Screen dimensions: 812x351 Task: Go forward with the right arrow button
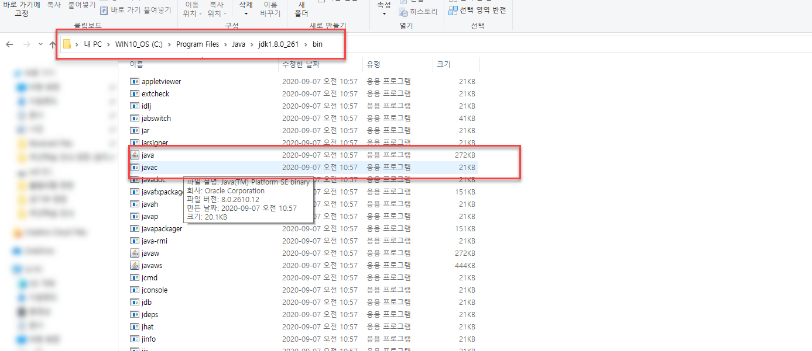coord(26,44)
